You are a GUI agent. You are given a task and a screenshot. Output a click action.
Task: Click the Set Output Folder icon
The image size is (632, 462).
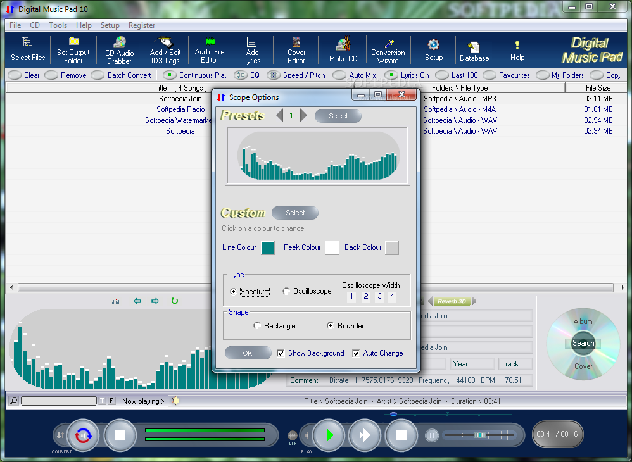click(x=73, y=41)
